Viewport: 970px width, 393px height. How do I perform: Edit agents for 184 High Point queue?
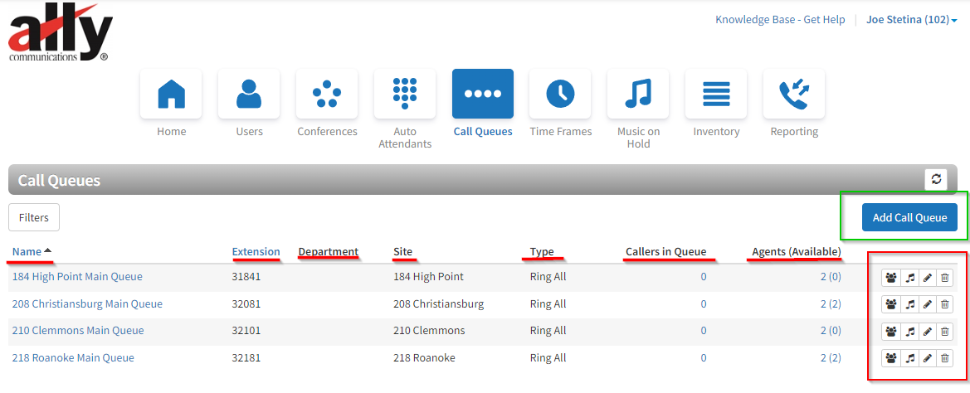pos(891,278)
